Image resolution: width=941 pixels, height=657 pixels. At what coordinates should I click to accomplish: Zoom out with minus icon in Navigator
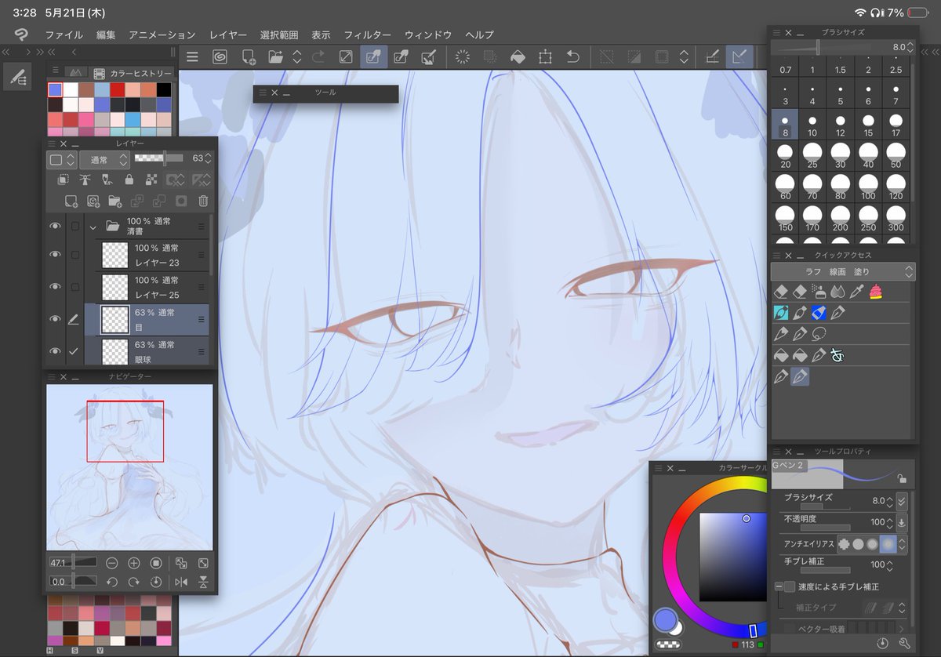(112, 563)
